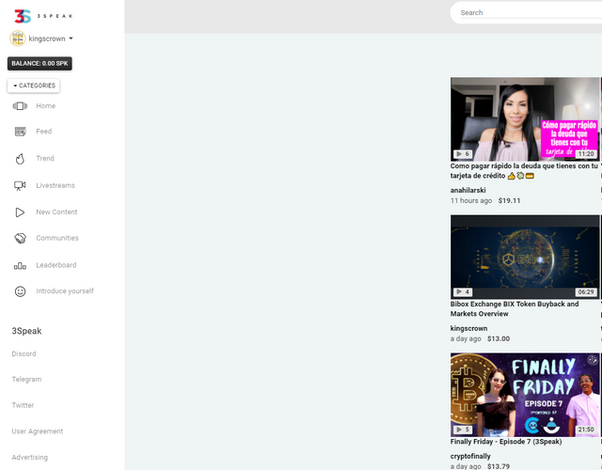This screenshot has width=602, height=470.
Task: Click the Leaderboard podium icon
Action: pyautogui.click(x=20, y=265)
